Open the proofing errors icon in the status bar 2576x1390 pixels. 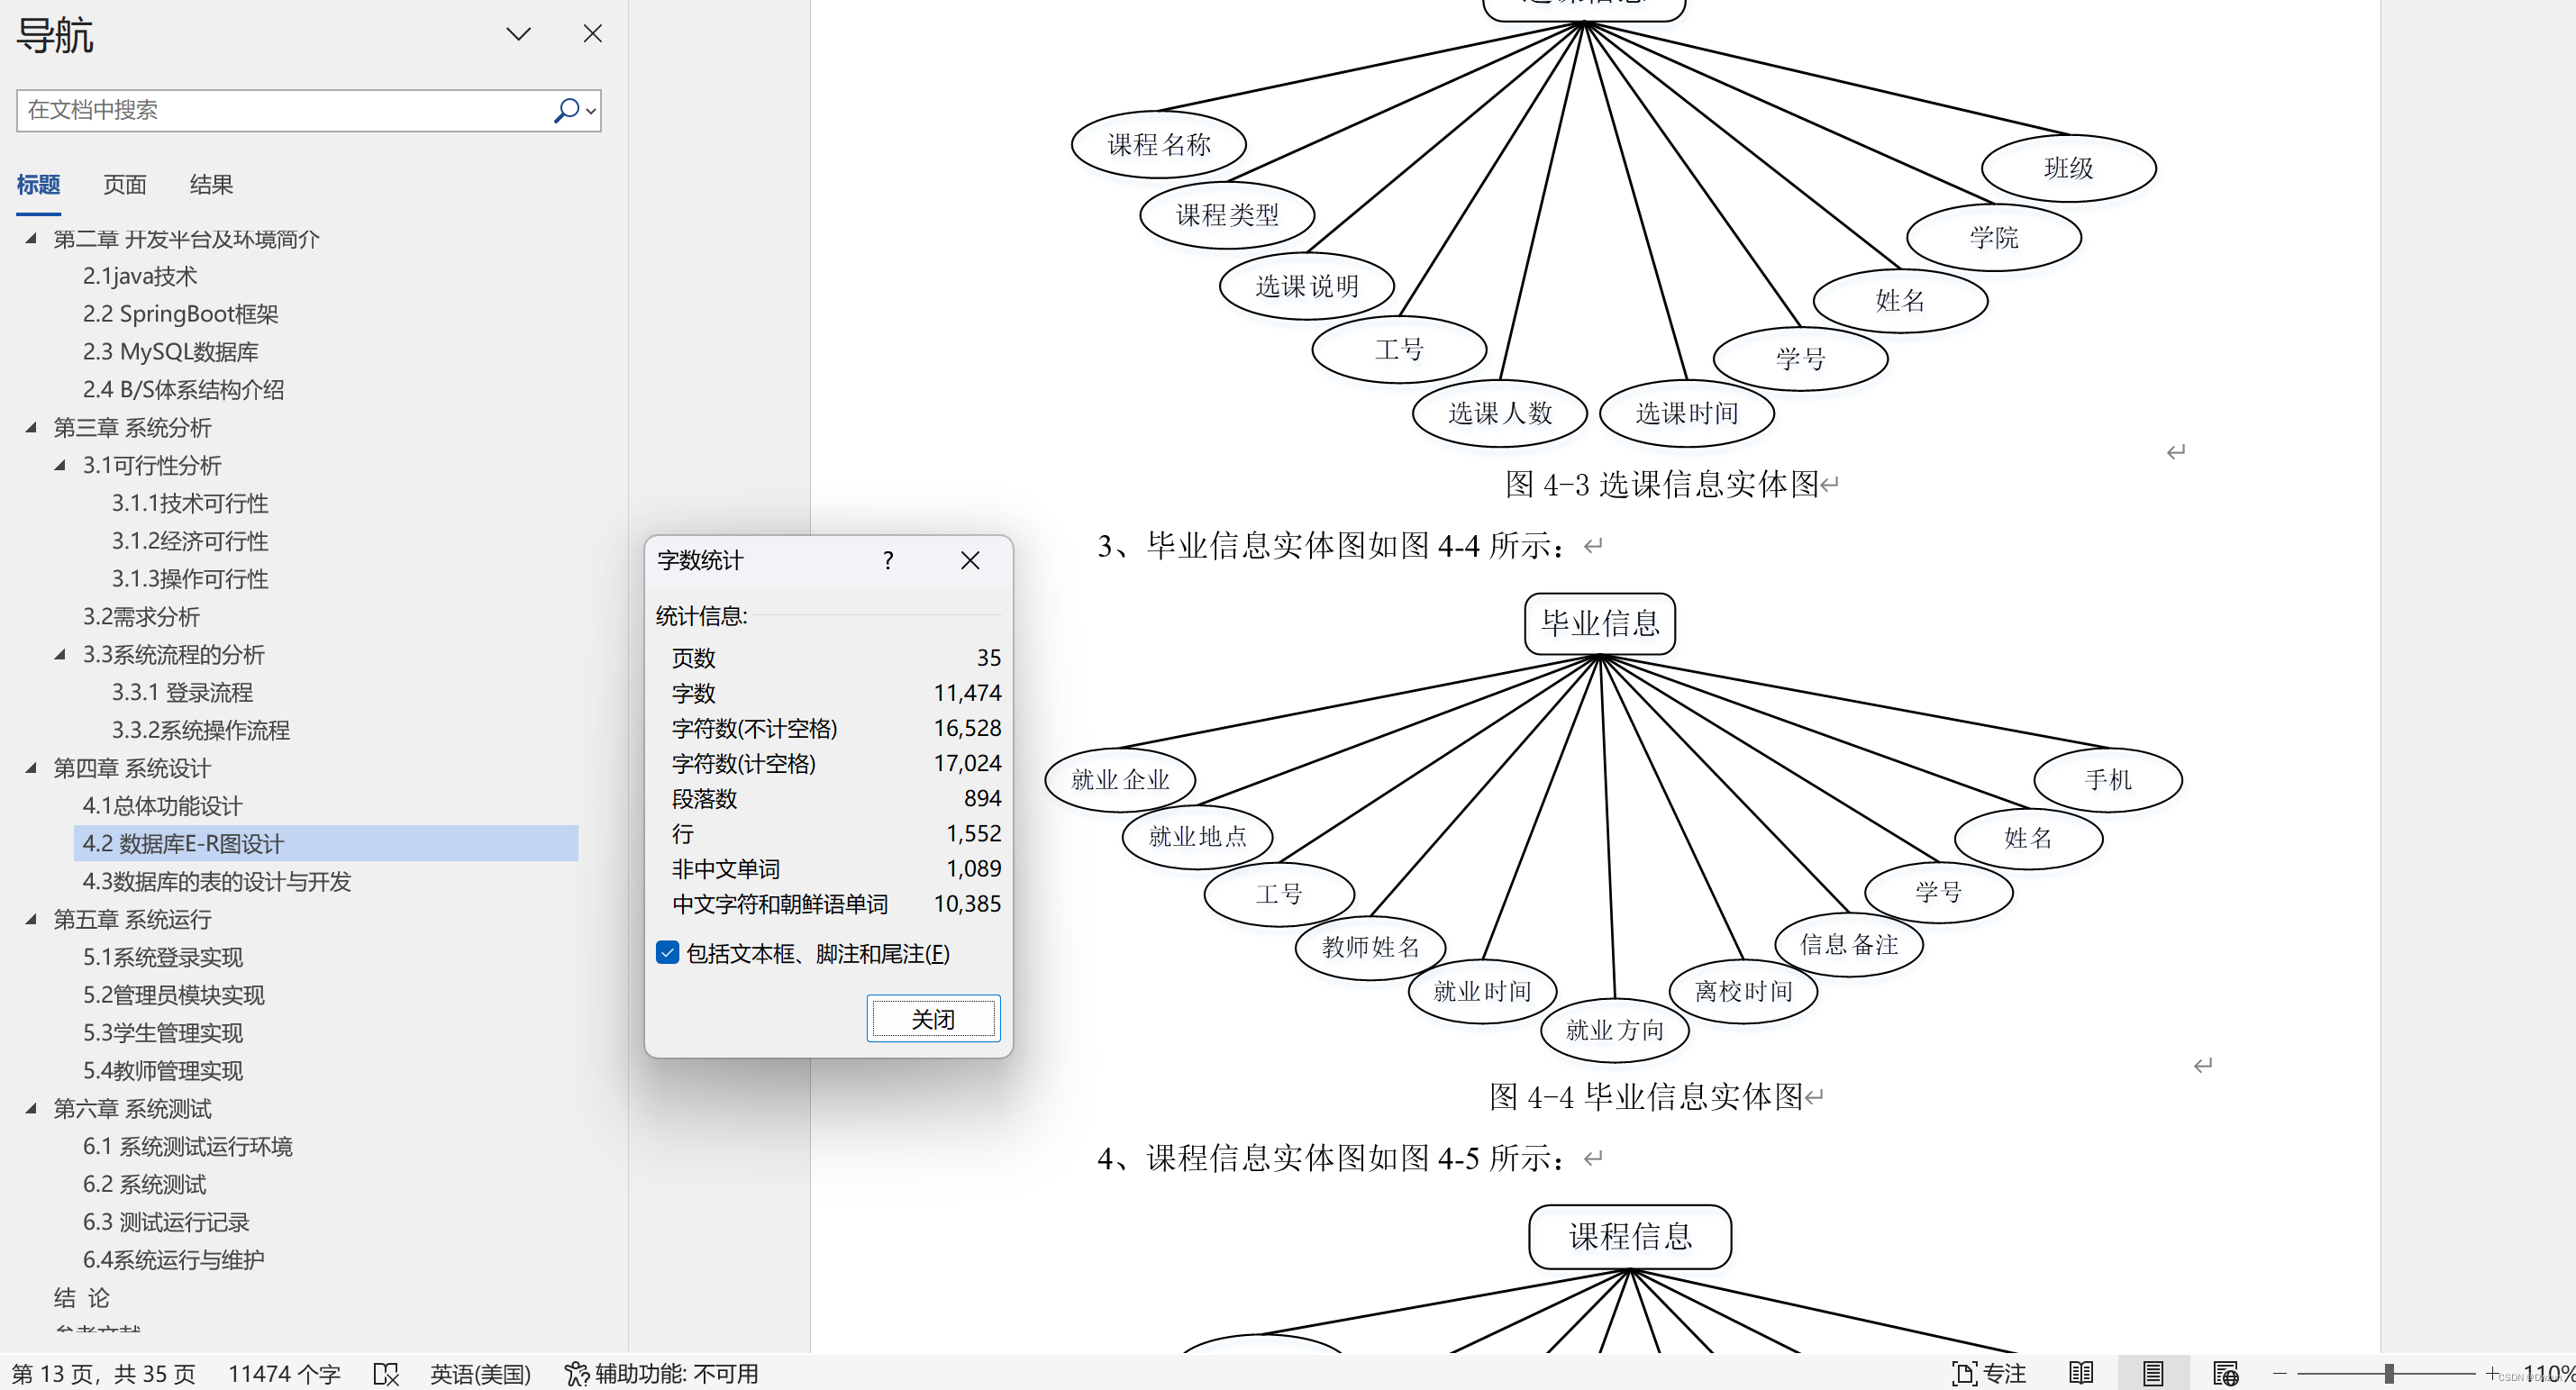coord(385,1373)
